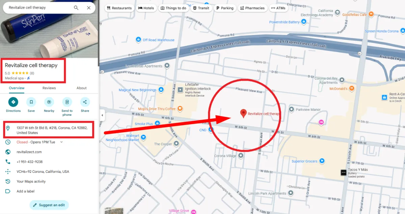405x214 pixels.
Task: Save this place with the bookmark icon
Action: click(x=31, y=102)
